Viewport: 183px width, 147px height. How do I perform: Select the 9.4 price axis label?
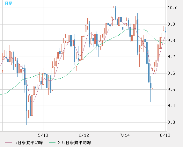point(171,106)
